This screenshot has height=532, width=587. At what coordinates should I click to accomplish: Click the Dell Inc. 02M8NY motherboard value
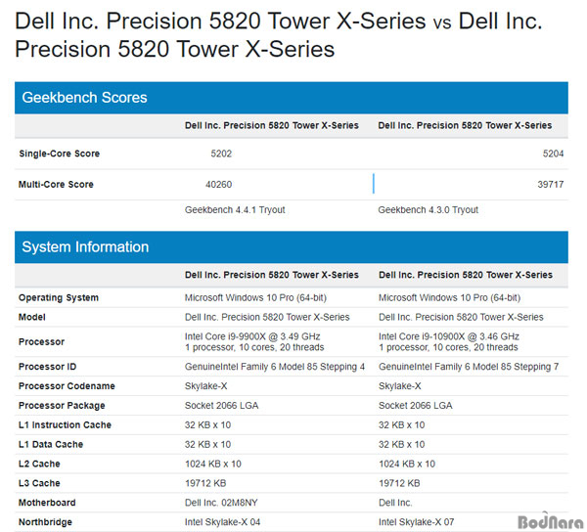tap(221, 503)
